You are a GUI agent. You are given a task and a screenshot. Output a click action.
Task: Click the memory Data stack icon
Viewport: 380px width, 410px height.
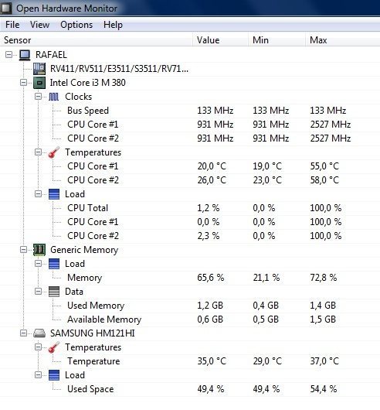click(x=54, y=292)
